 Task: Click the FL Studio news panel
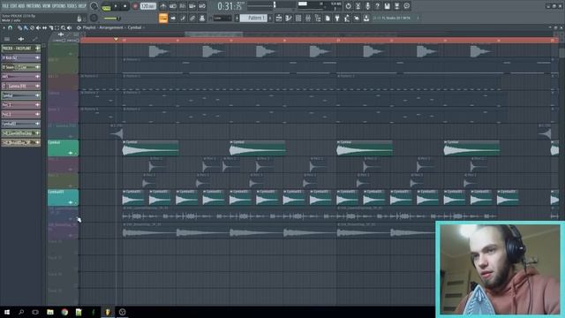(x=395, y=18)
